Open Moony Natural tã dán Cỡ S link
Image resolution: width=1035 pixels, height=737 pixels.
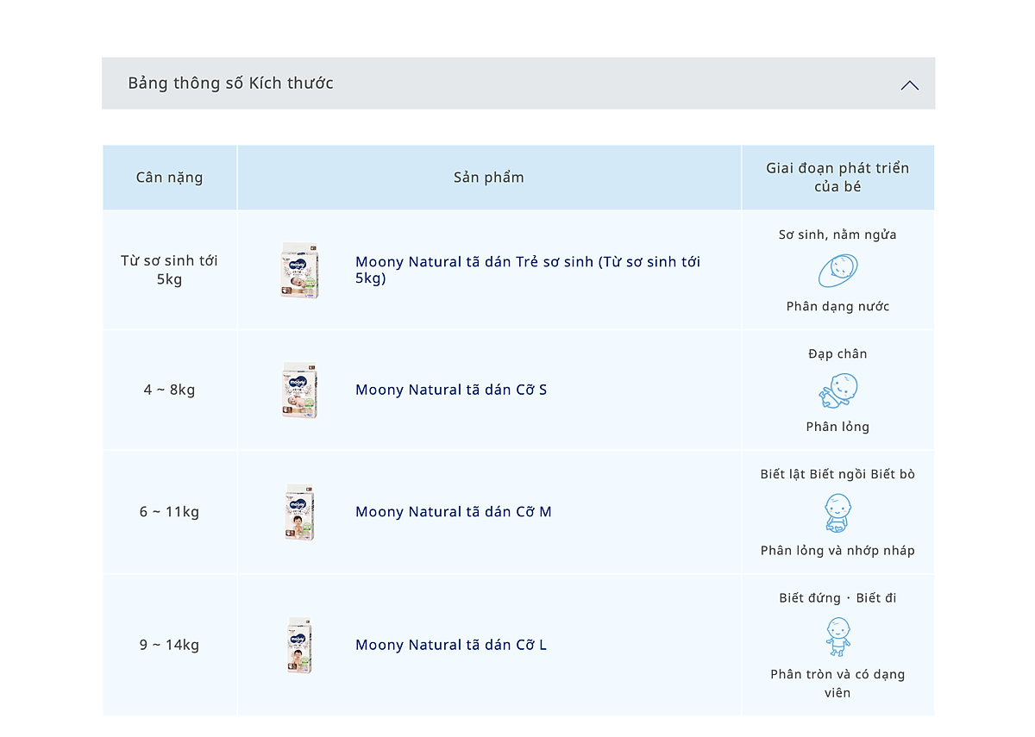click(451, 390)
